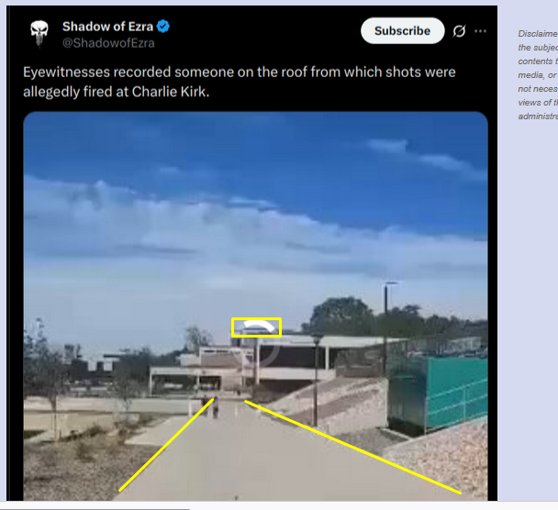Click the skull profile avatar
Screen dimensions: 558x510
(x=39, y=33)
